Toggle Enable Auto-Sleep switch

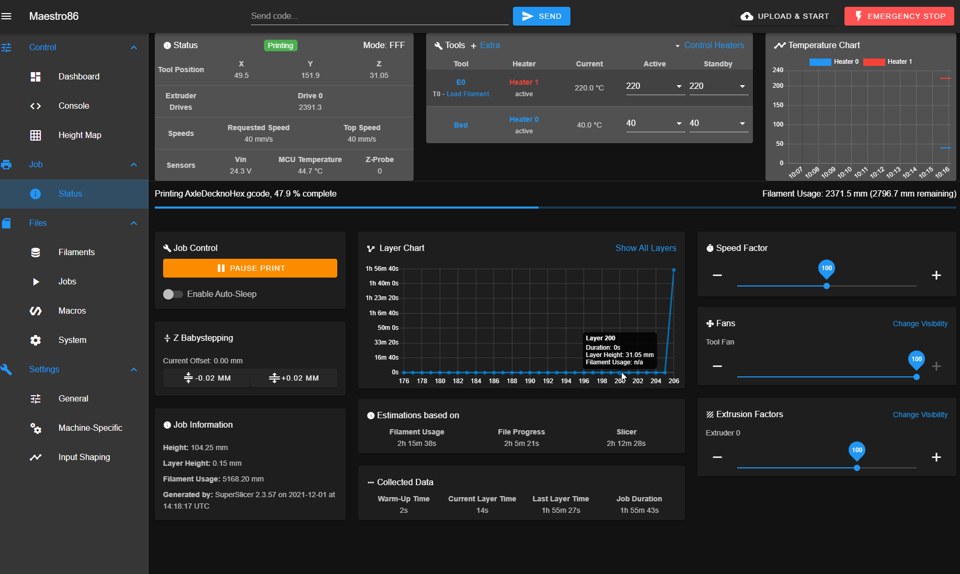click(173, 294)
